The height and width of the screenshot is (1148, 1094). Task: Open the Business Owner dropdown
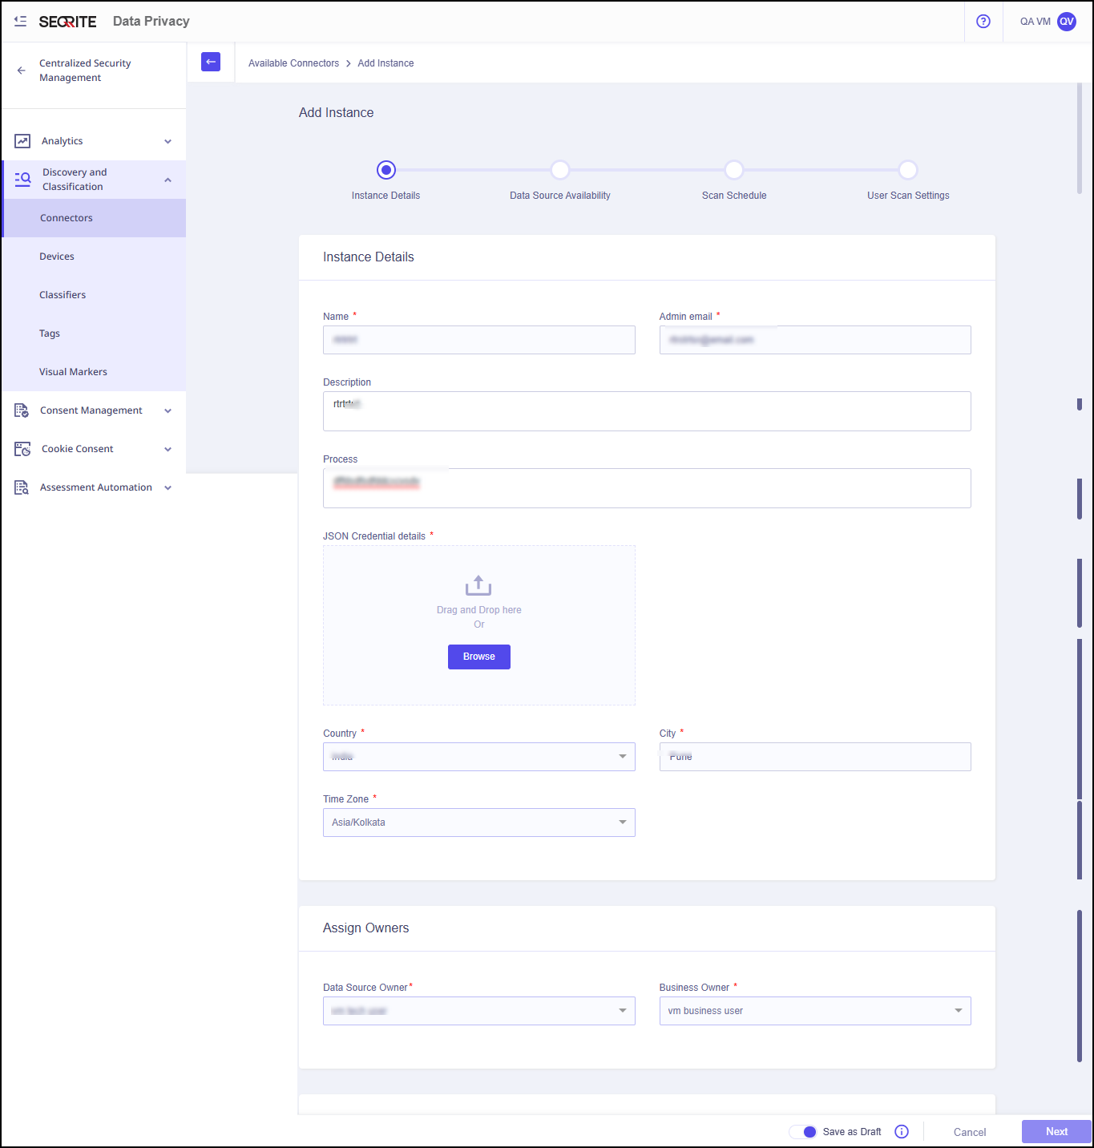point(814,1011)
